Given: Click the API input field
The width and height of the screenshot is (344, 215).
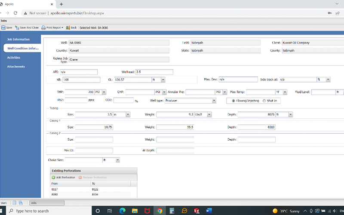Looking at the screenshot, I should coord(79,72).
